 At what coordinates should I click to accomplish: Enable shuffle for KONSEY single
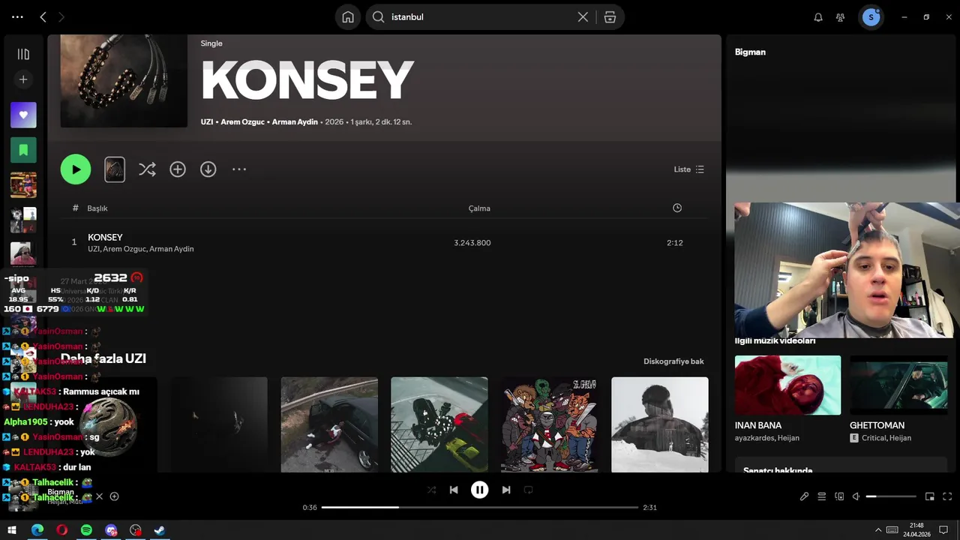coord(147,169)
